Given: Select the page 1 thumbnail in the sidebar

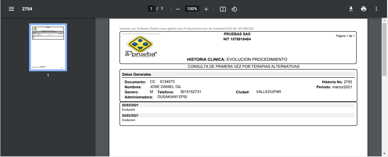Looking at the screenshot, I should [48, 47].
